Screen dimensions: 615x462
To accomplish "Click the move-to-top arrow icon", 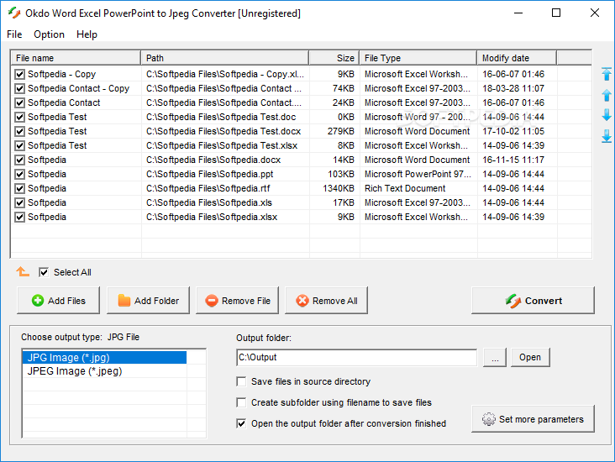I will 607,74.
